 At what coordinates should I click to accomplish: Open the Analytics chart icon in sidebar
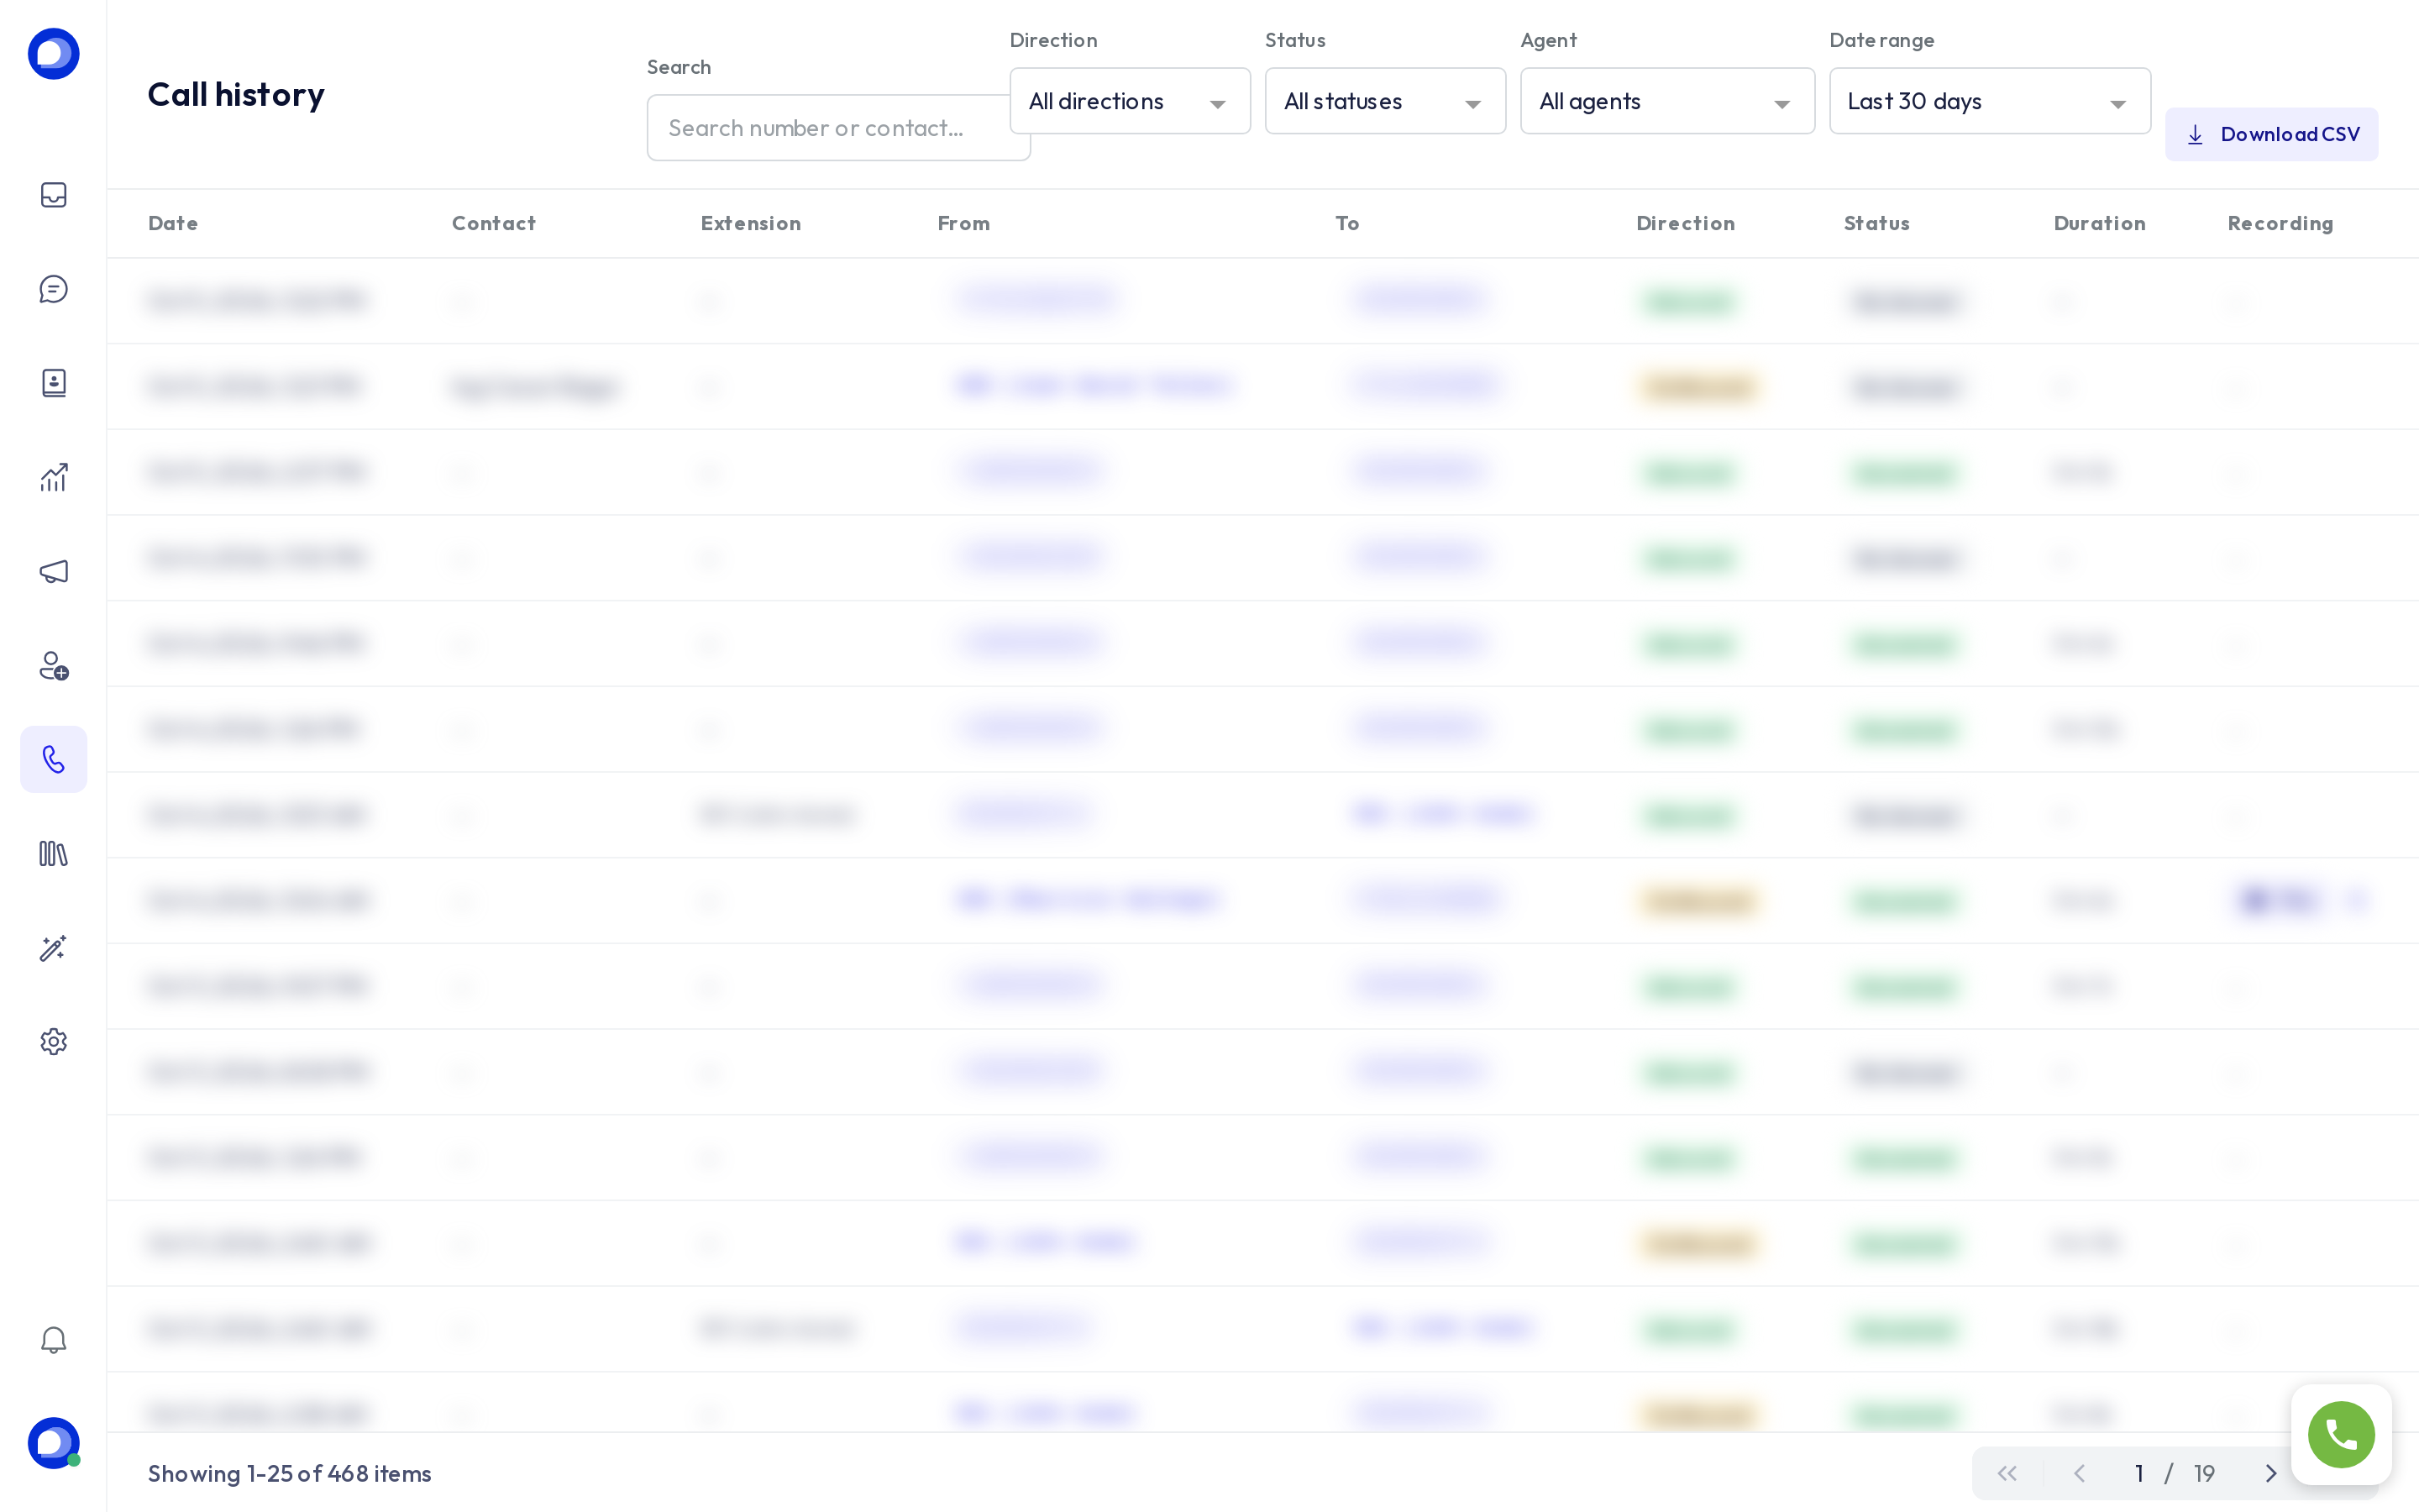point(53,477)
